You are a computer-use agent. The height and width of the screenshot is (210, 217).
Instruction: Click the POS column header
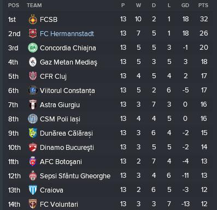[14, 5]
